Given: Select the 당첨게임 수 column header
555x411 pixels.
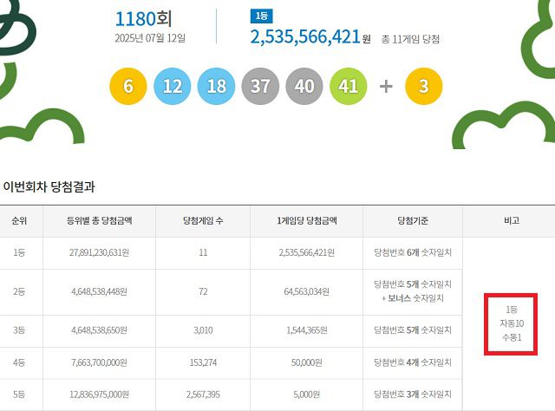Looking at the screenshot, I should 203,220.
